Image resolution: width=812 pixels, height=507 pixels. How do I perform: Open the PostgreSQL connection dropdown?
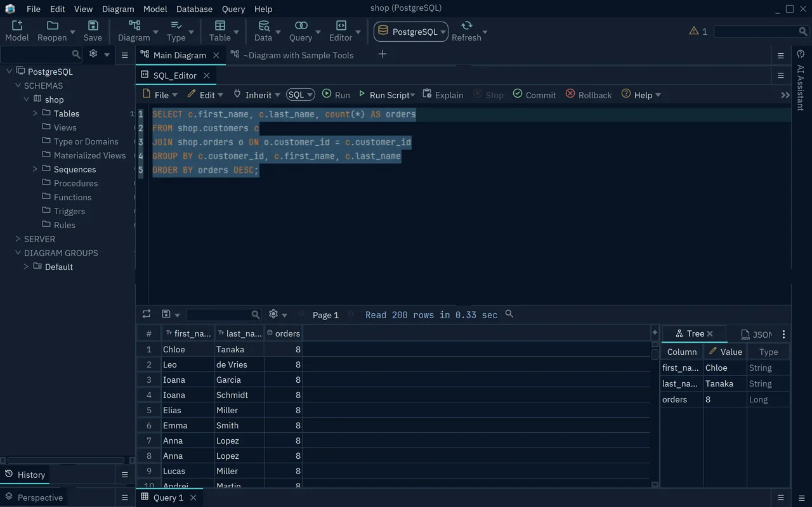(411, 32)
